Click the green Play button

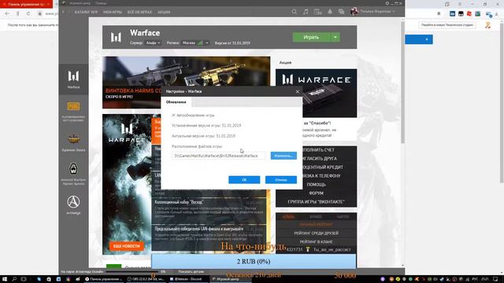(311, 37)
